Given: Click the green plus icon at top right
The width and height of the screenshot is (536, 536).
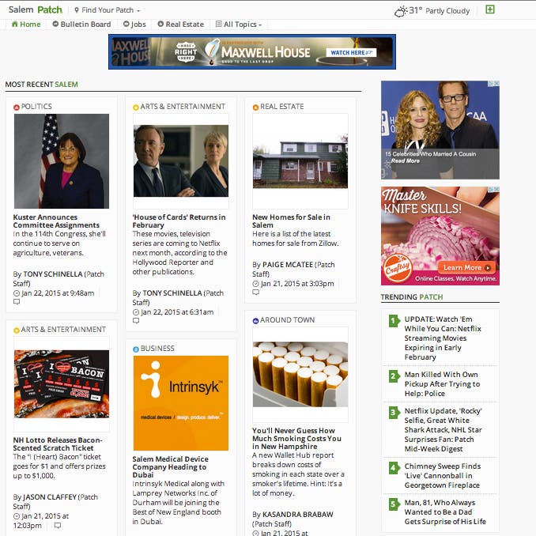Looking at the screenshot, I should (x=490, y=10).
